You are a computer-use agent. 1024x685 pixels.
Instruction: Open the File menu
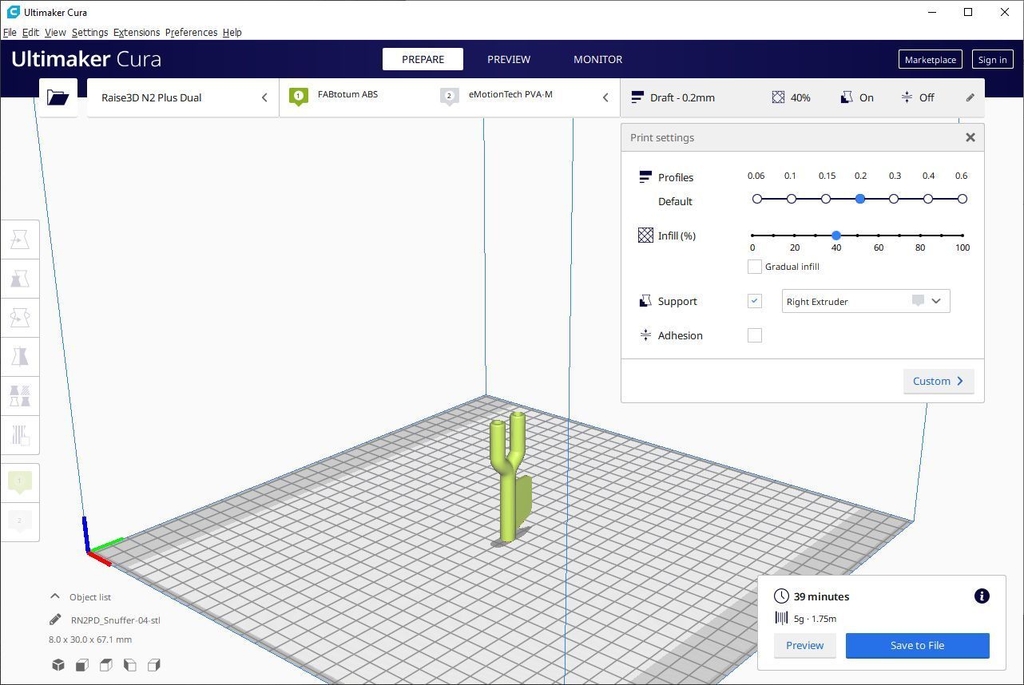point(10,33)
